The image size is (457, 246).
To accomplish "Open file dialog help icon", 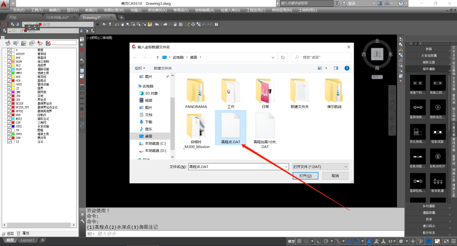I will [x=347, y=68].
